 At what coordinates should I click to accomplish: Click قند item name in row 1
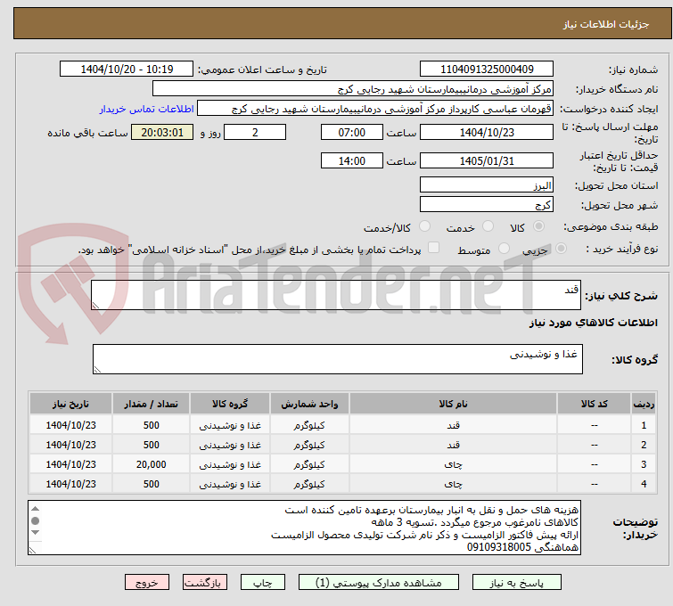click(453, 425)
